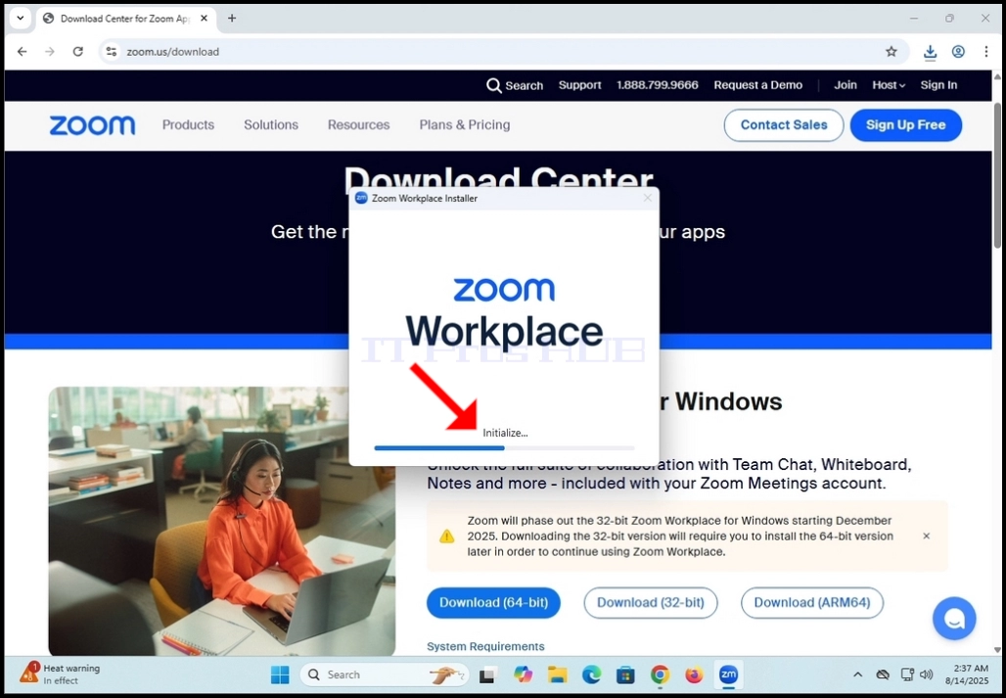Screen dimensions: 1006x698
Task: Click Download (ARM64) button
Action: (811, 602)
